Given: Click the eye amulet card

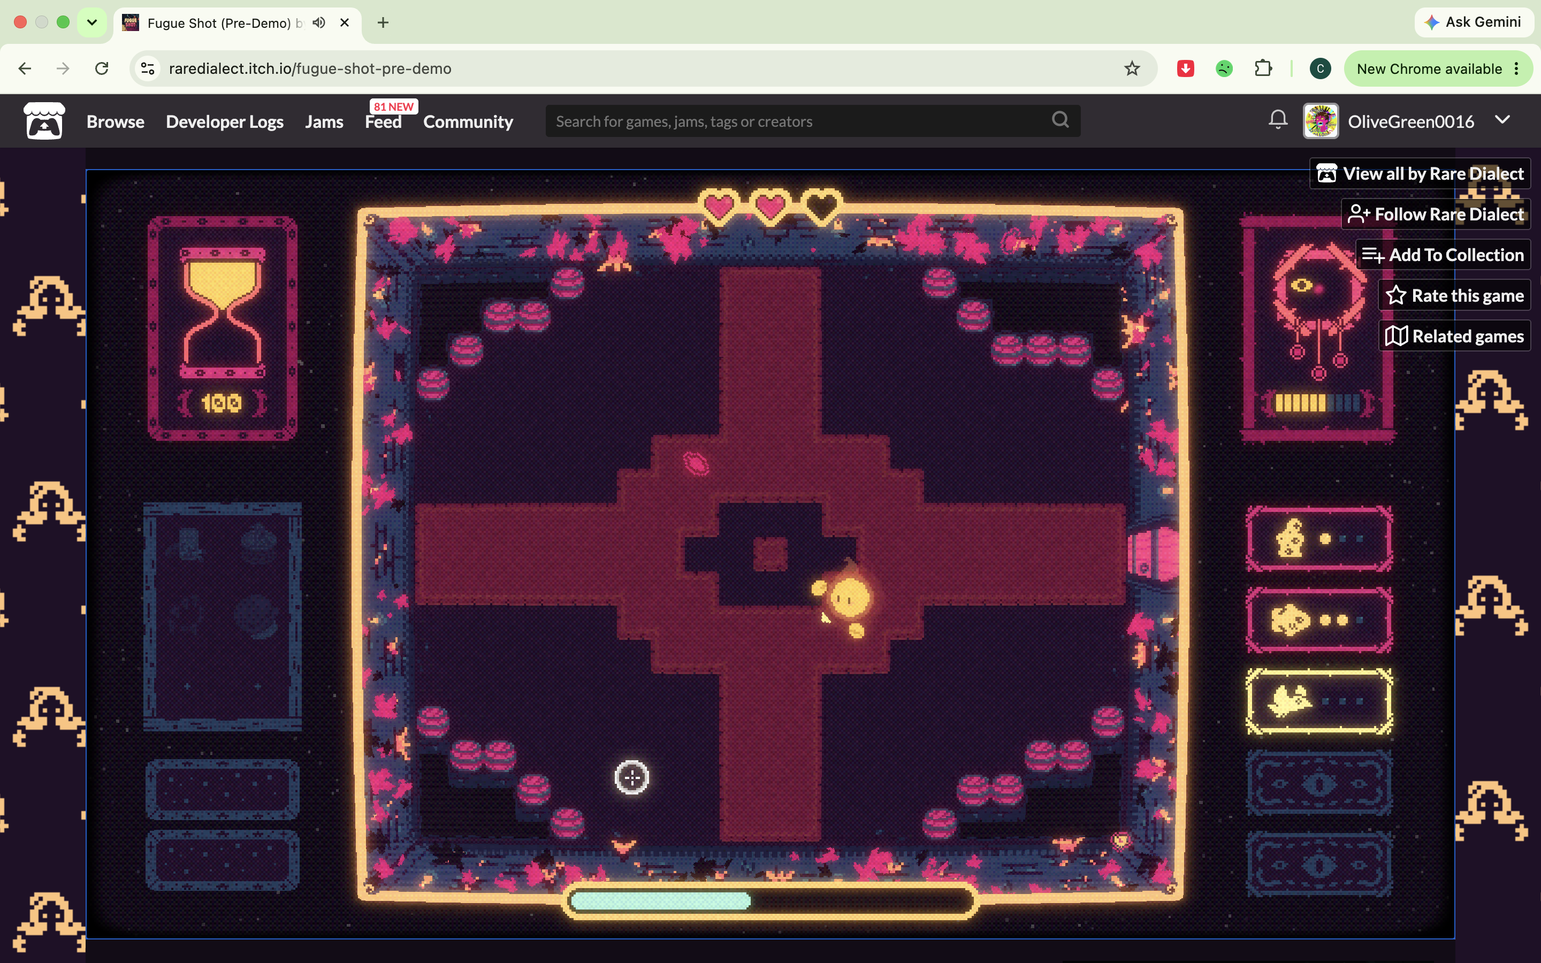Looking at the screenshot, I should (1318, 328).
